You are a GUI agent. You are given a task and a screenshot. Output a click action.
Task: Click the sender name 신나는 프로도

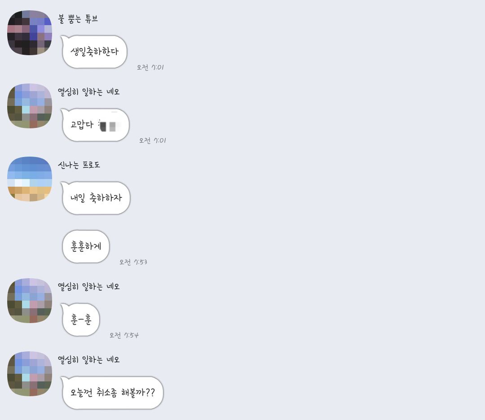(79, 165)
